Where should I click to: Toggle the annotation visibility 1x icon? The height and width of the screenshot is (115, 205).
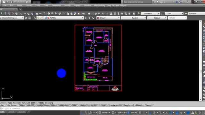tap(91, 112)
